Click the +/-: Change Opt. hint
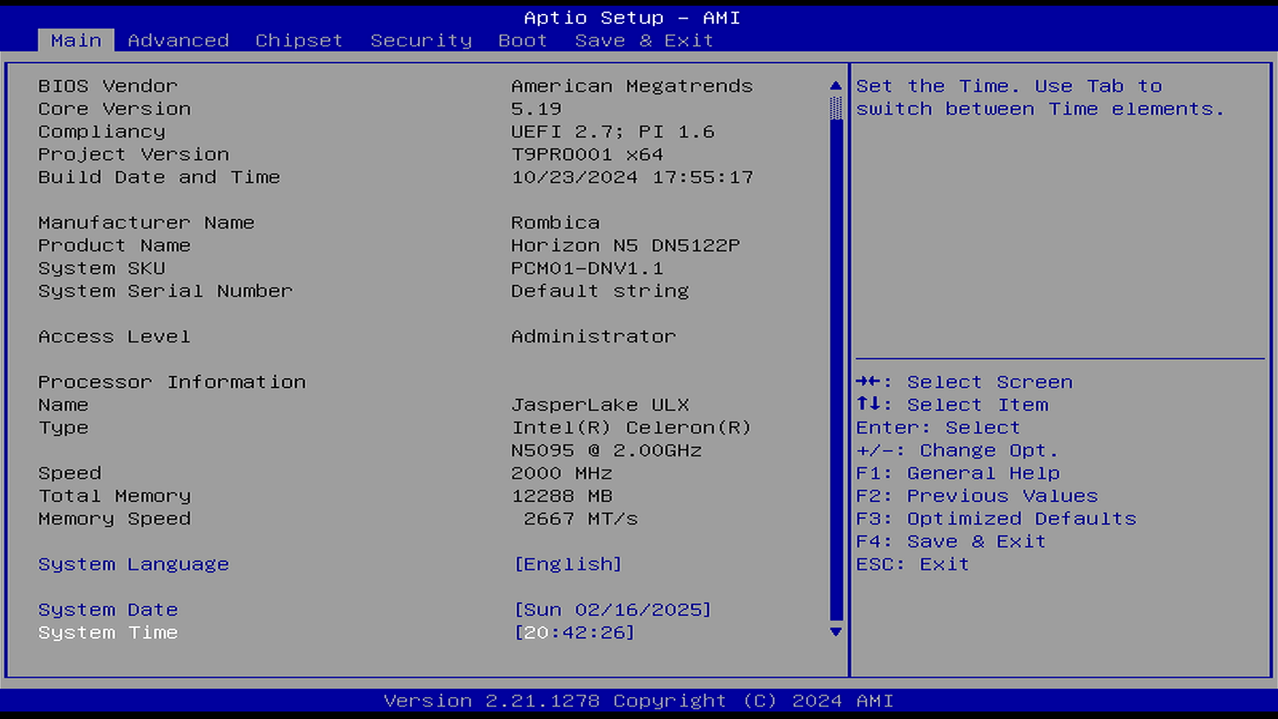Screen dimensions: 1278x719 [x=957, y=451]
